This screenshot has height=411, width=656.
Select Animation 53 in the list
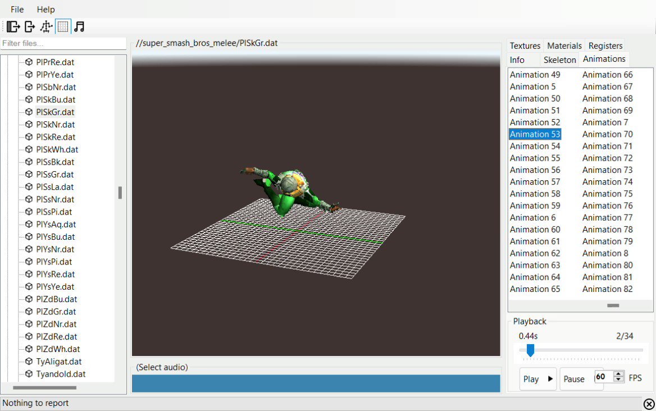[535, 134]
